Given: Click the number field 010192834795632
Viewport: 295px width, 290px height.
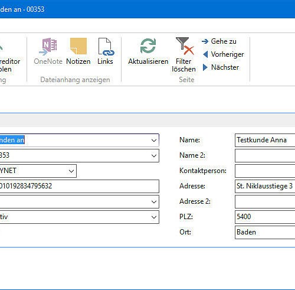Looking at the screenshot, I should (79, 186).
